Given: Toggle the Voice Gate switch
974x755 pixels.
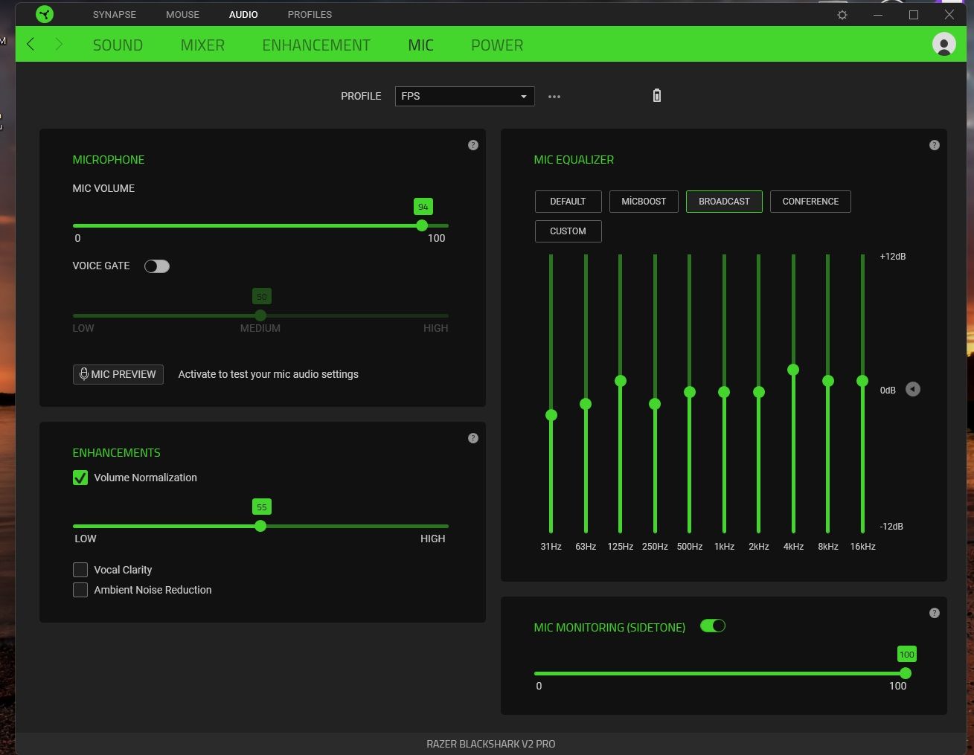Looking at the screenshot, I should tap(157, 266).
